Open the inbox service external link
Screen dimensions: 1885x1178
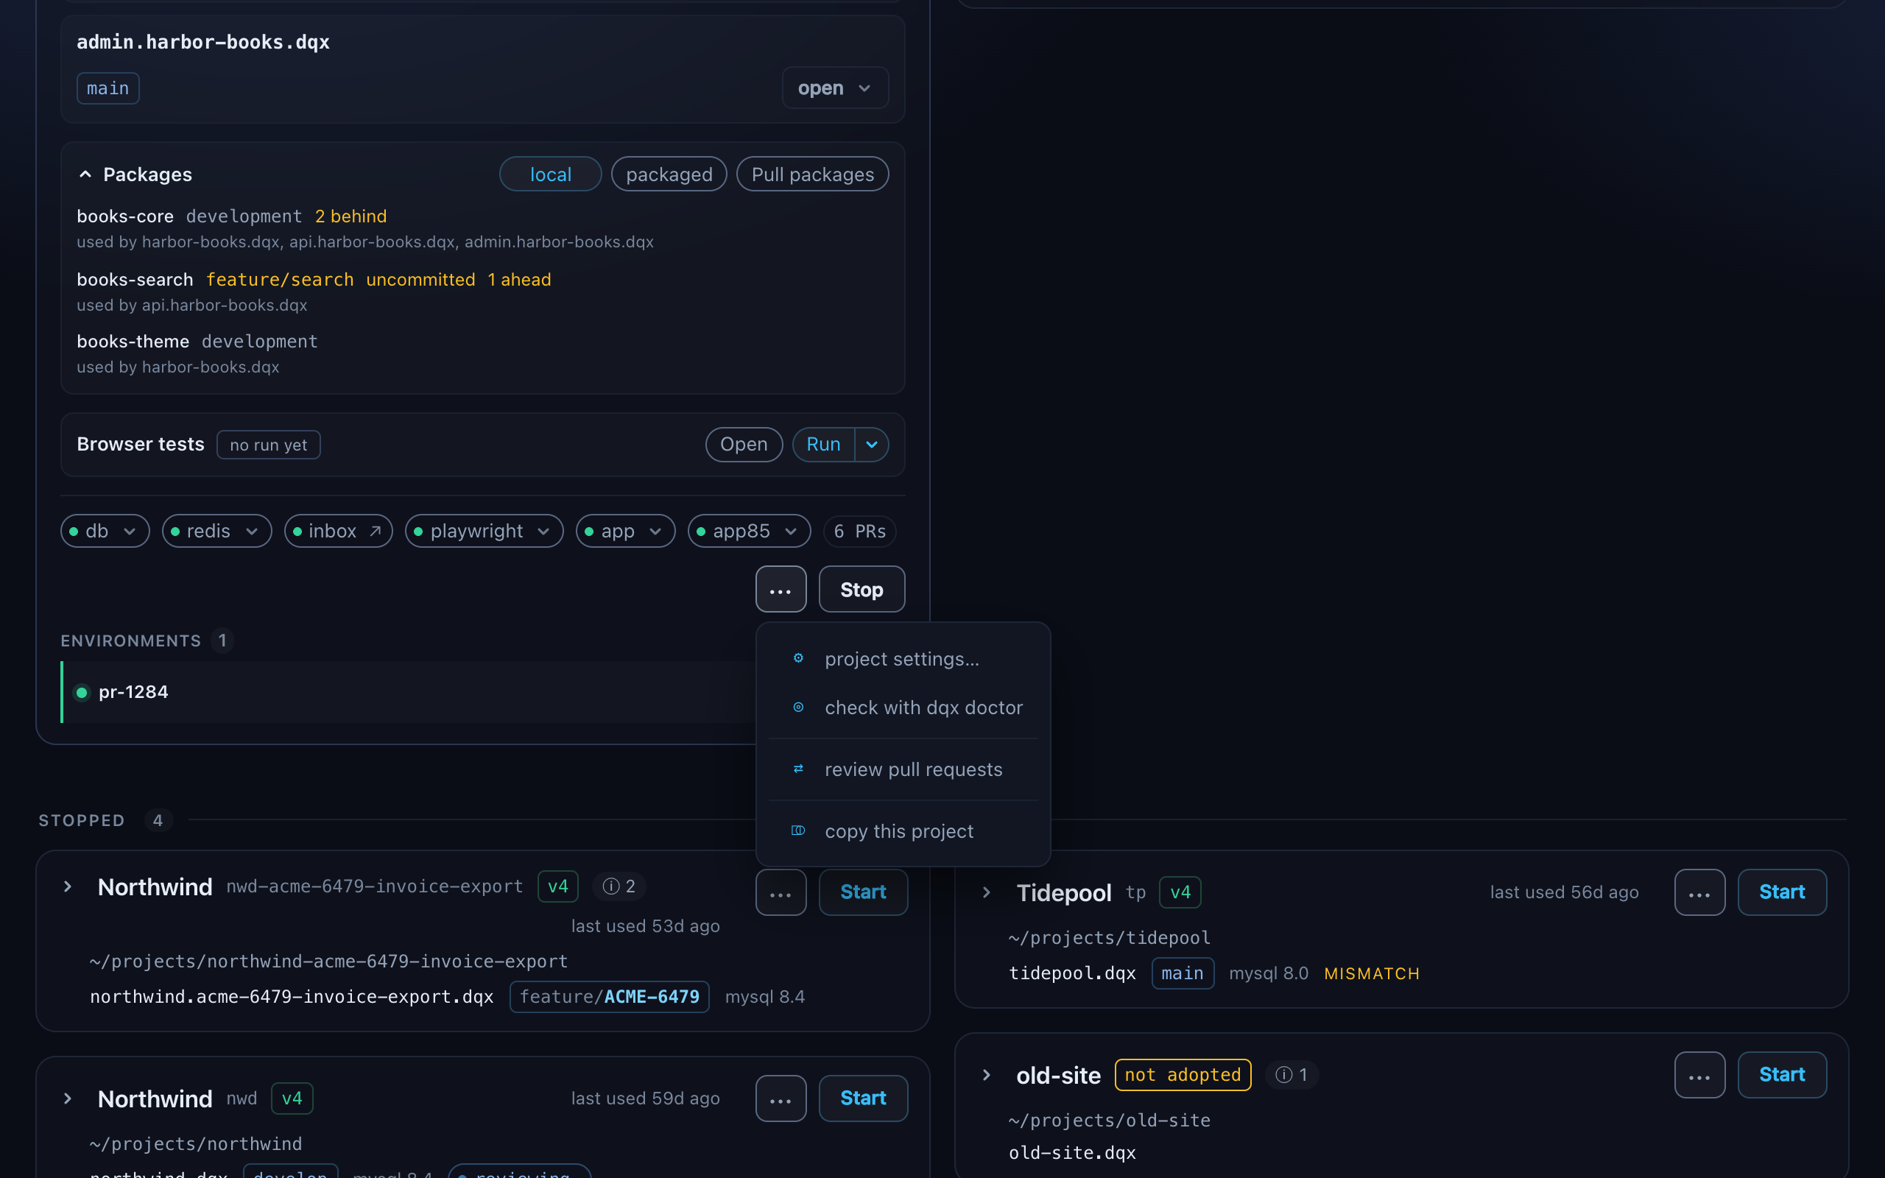pyautogui.click(x=338, y=532)
